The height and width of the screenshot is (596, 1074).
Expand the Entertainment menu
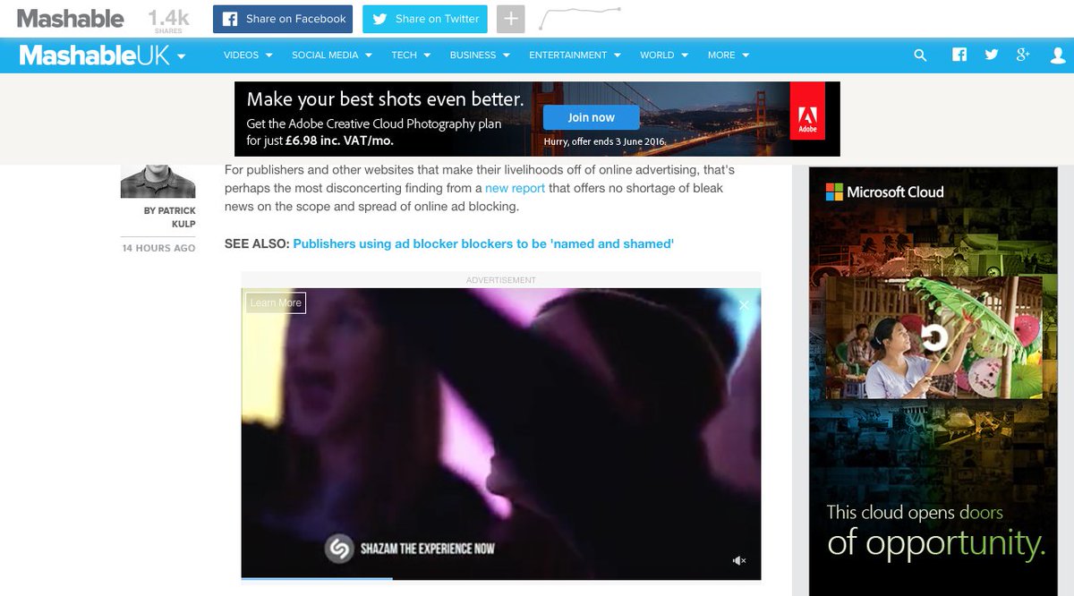(x=575, y=55)
